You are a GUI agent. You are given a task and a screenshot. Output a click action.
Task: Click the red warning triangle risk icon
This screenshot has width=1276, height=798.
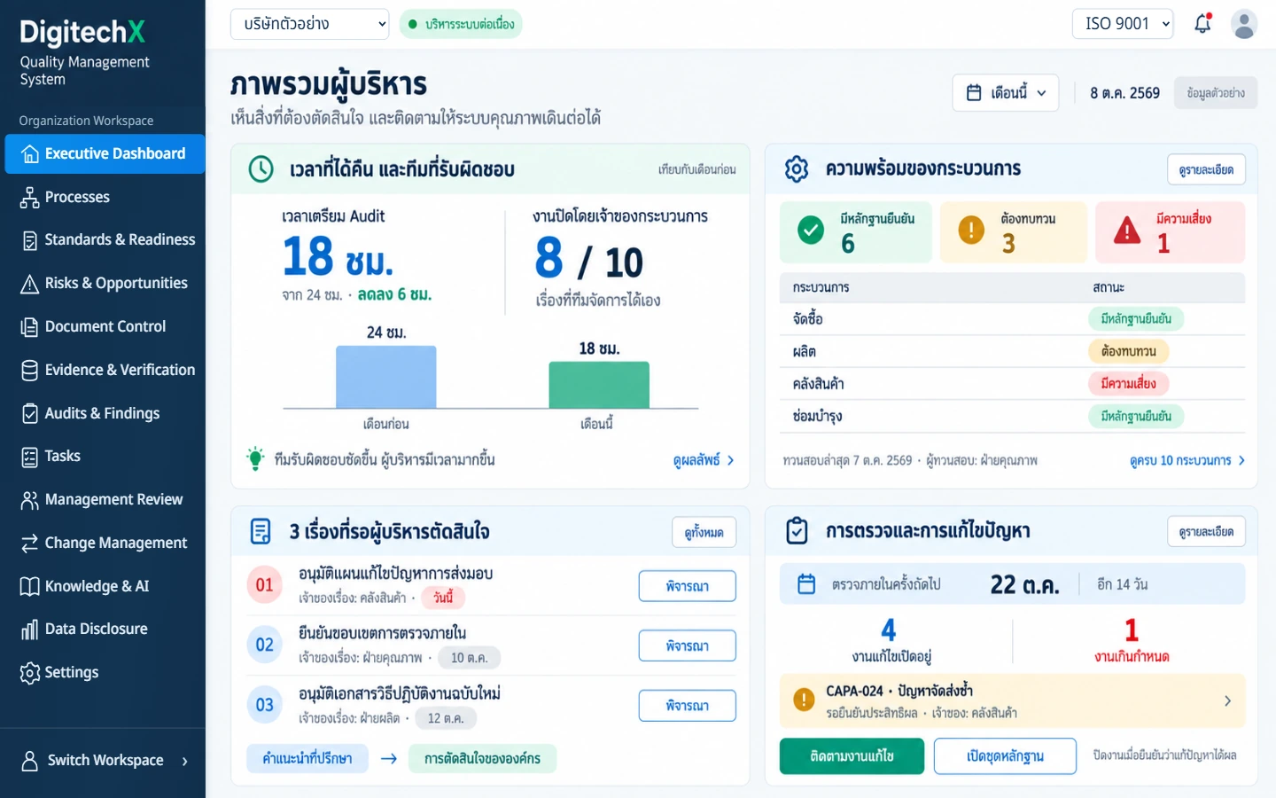1126,231
